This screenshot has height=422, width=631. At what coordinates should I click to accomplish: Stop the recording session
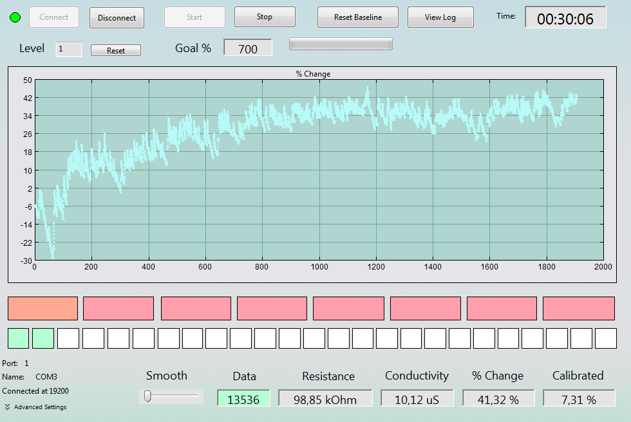point(265,17)
